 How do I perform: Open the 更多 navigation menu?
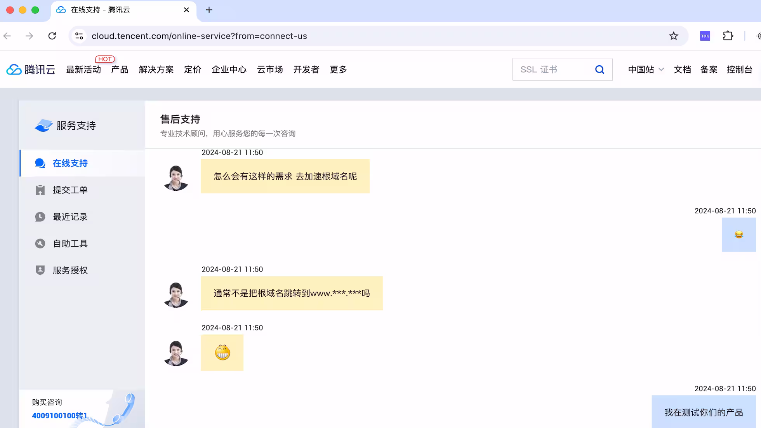pyautogui.click(x=338, y=70)
